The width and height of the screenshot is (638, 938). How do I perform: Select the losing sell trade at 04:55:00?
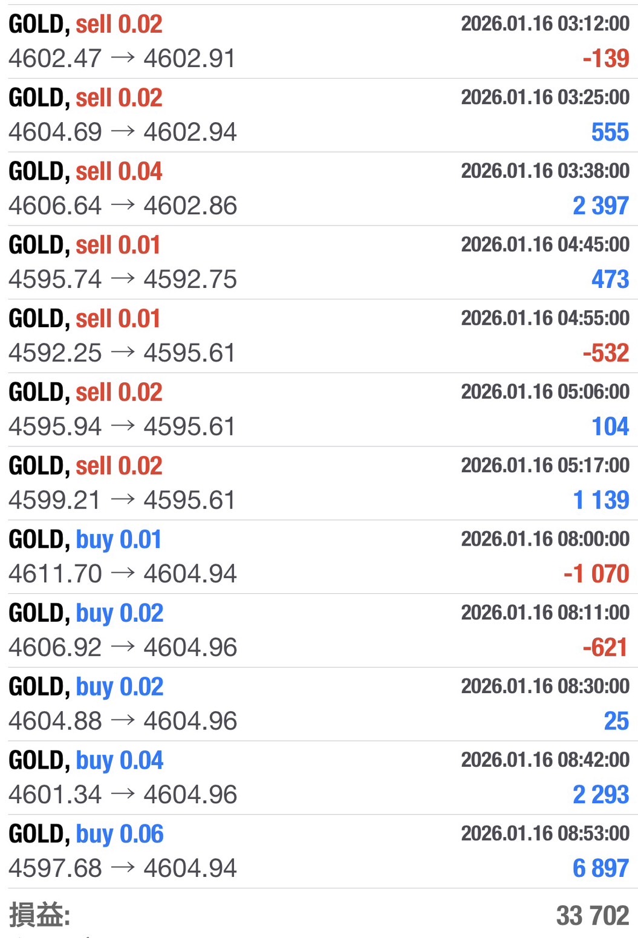[319, 336]
